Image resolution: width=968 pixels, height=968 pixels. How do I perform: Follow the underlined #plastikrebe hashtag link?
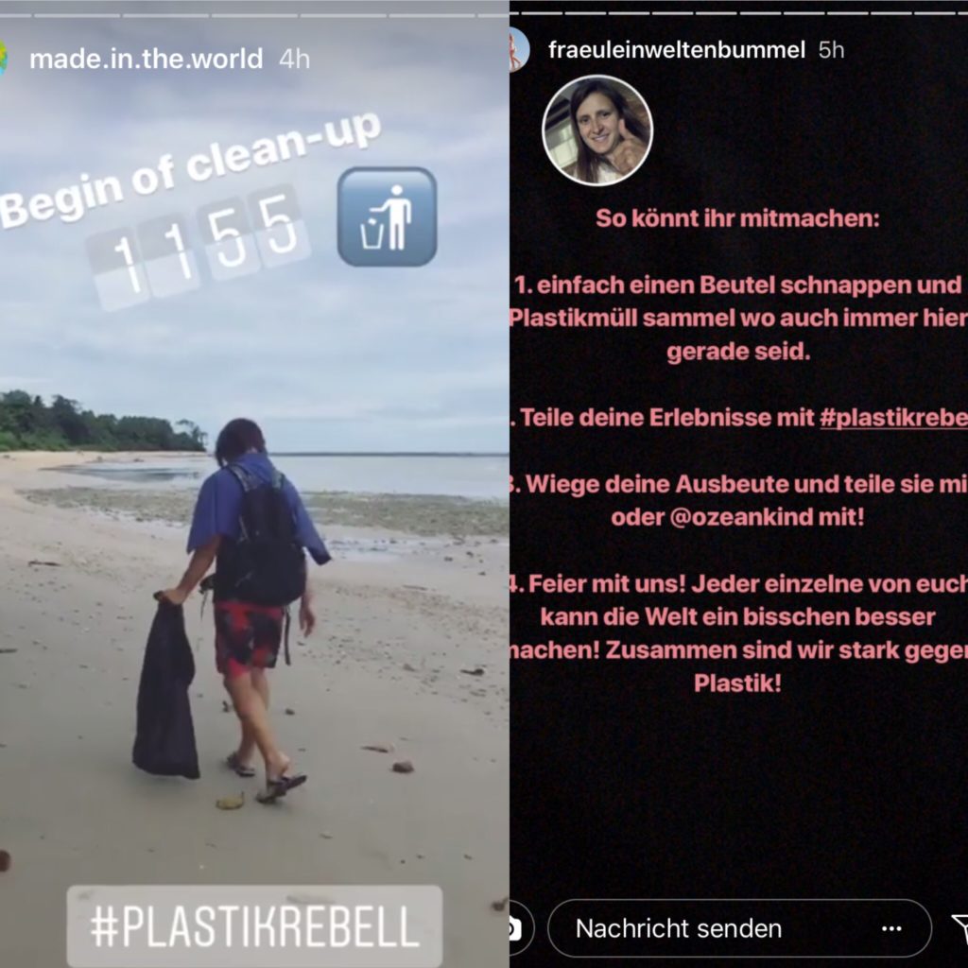tap(893, 418)
